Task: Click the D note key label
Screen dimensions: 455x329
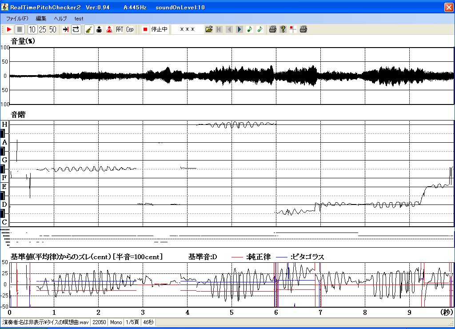Action: [x=4, y=205]
